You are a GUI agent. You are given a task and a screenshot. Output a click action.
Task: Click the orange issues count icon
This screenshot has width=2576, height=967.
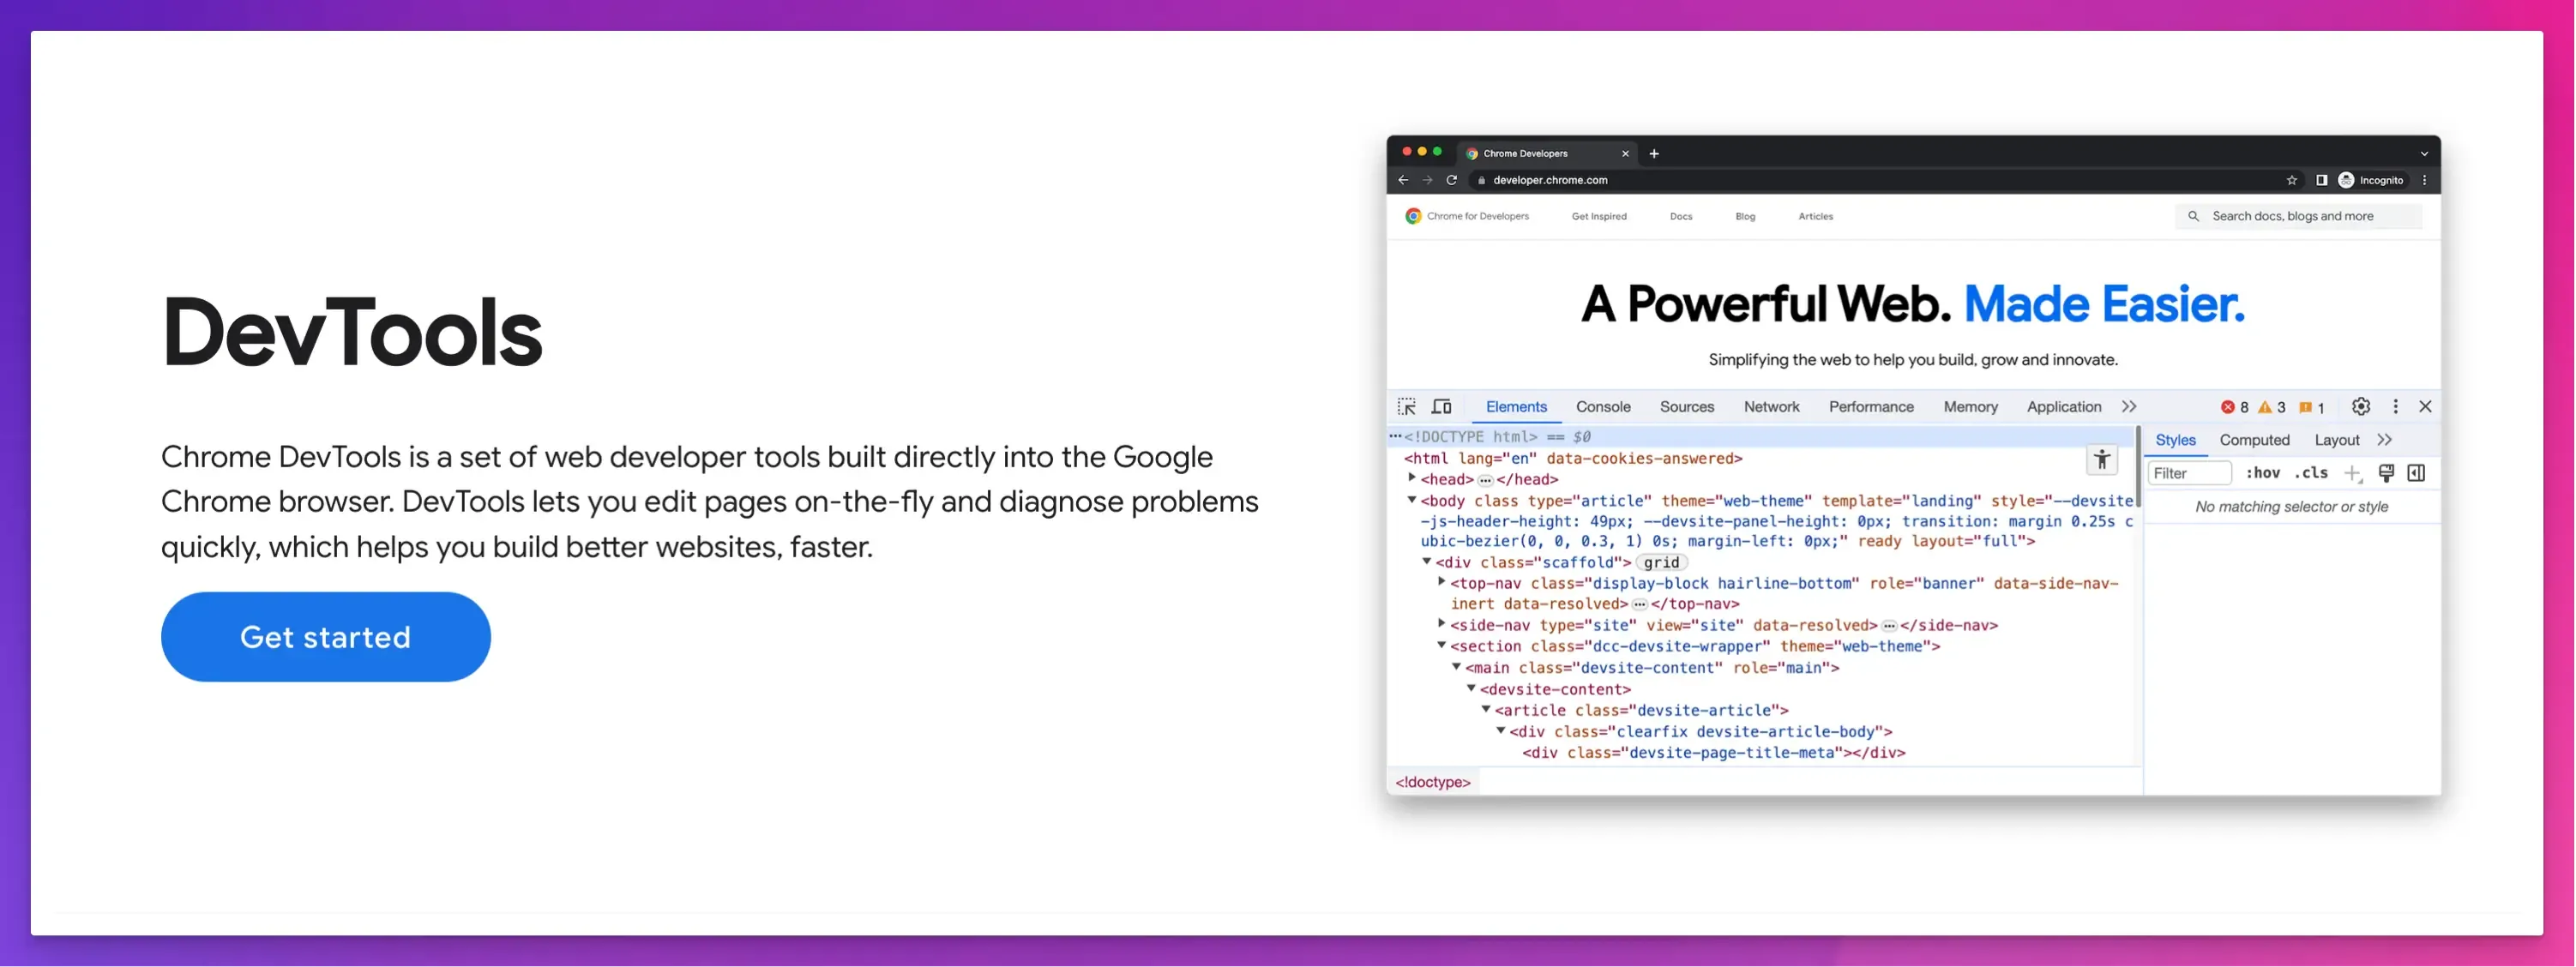point(2305,407)
